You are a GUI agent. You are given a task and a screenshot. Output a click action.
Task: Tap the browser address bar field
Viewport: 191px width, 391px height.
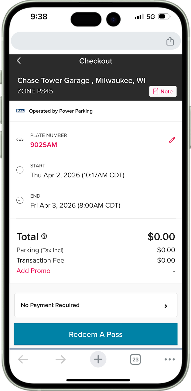point(88,41)
